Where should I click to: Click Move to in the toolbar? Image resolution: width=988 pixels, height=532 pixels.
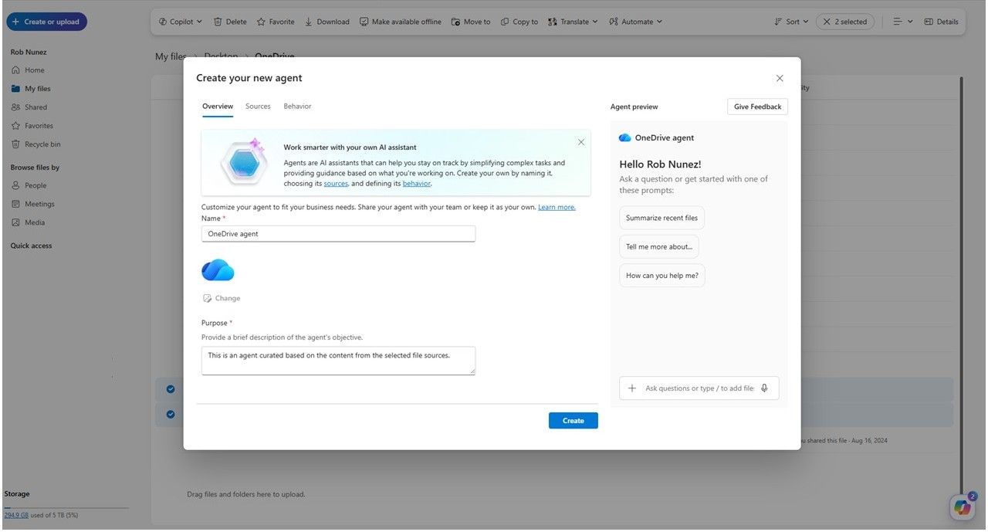(x=471, y=22)
